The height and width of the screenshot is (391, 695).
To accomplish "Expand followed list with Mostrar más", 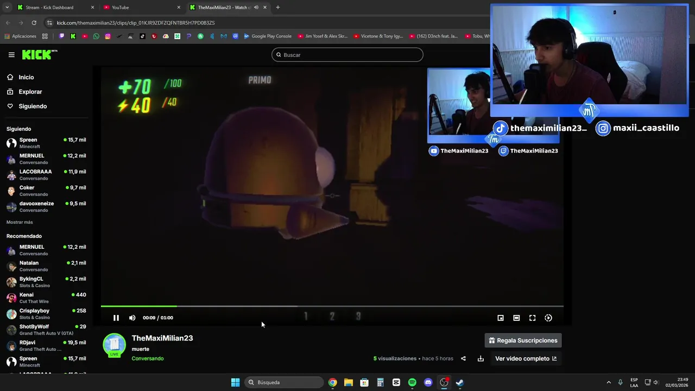I will (x=20, y=222).
